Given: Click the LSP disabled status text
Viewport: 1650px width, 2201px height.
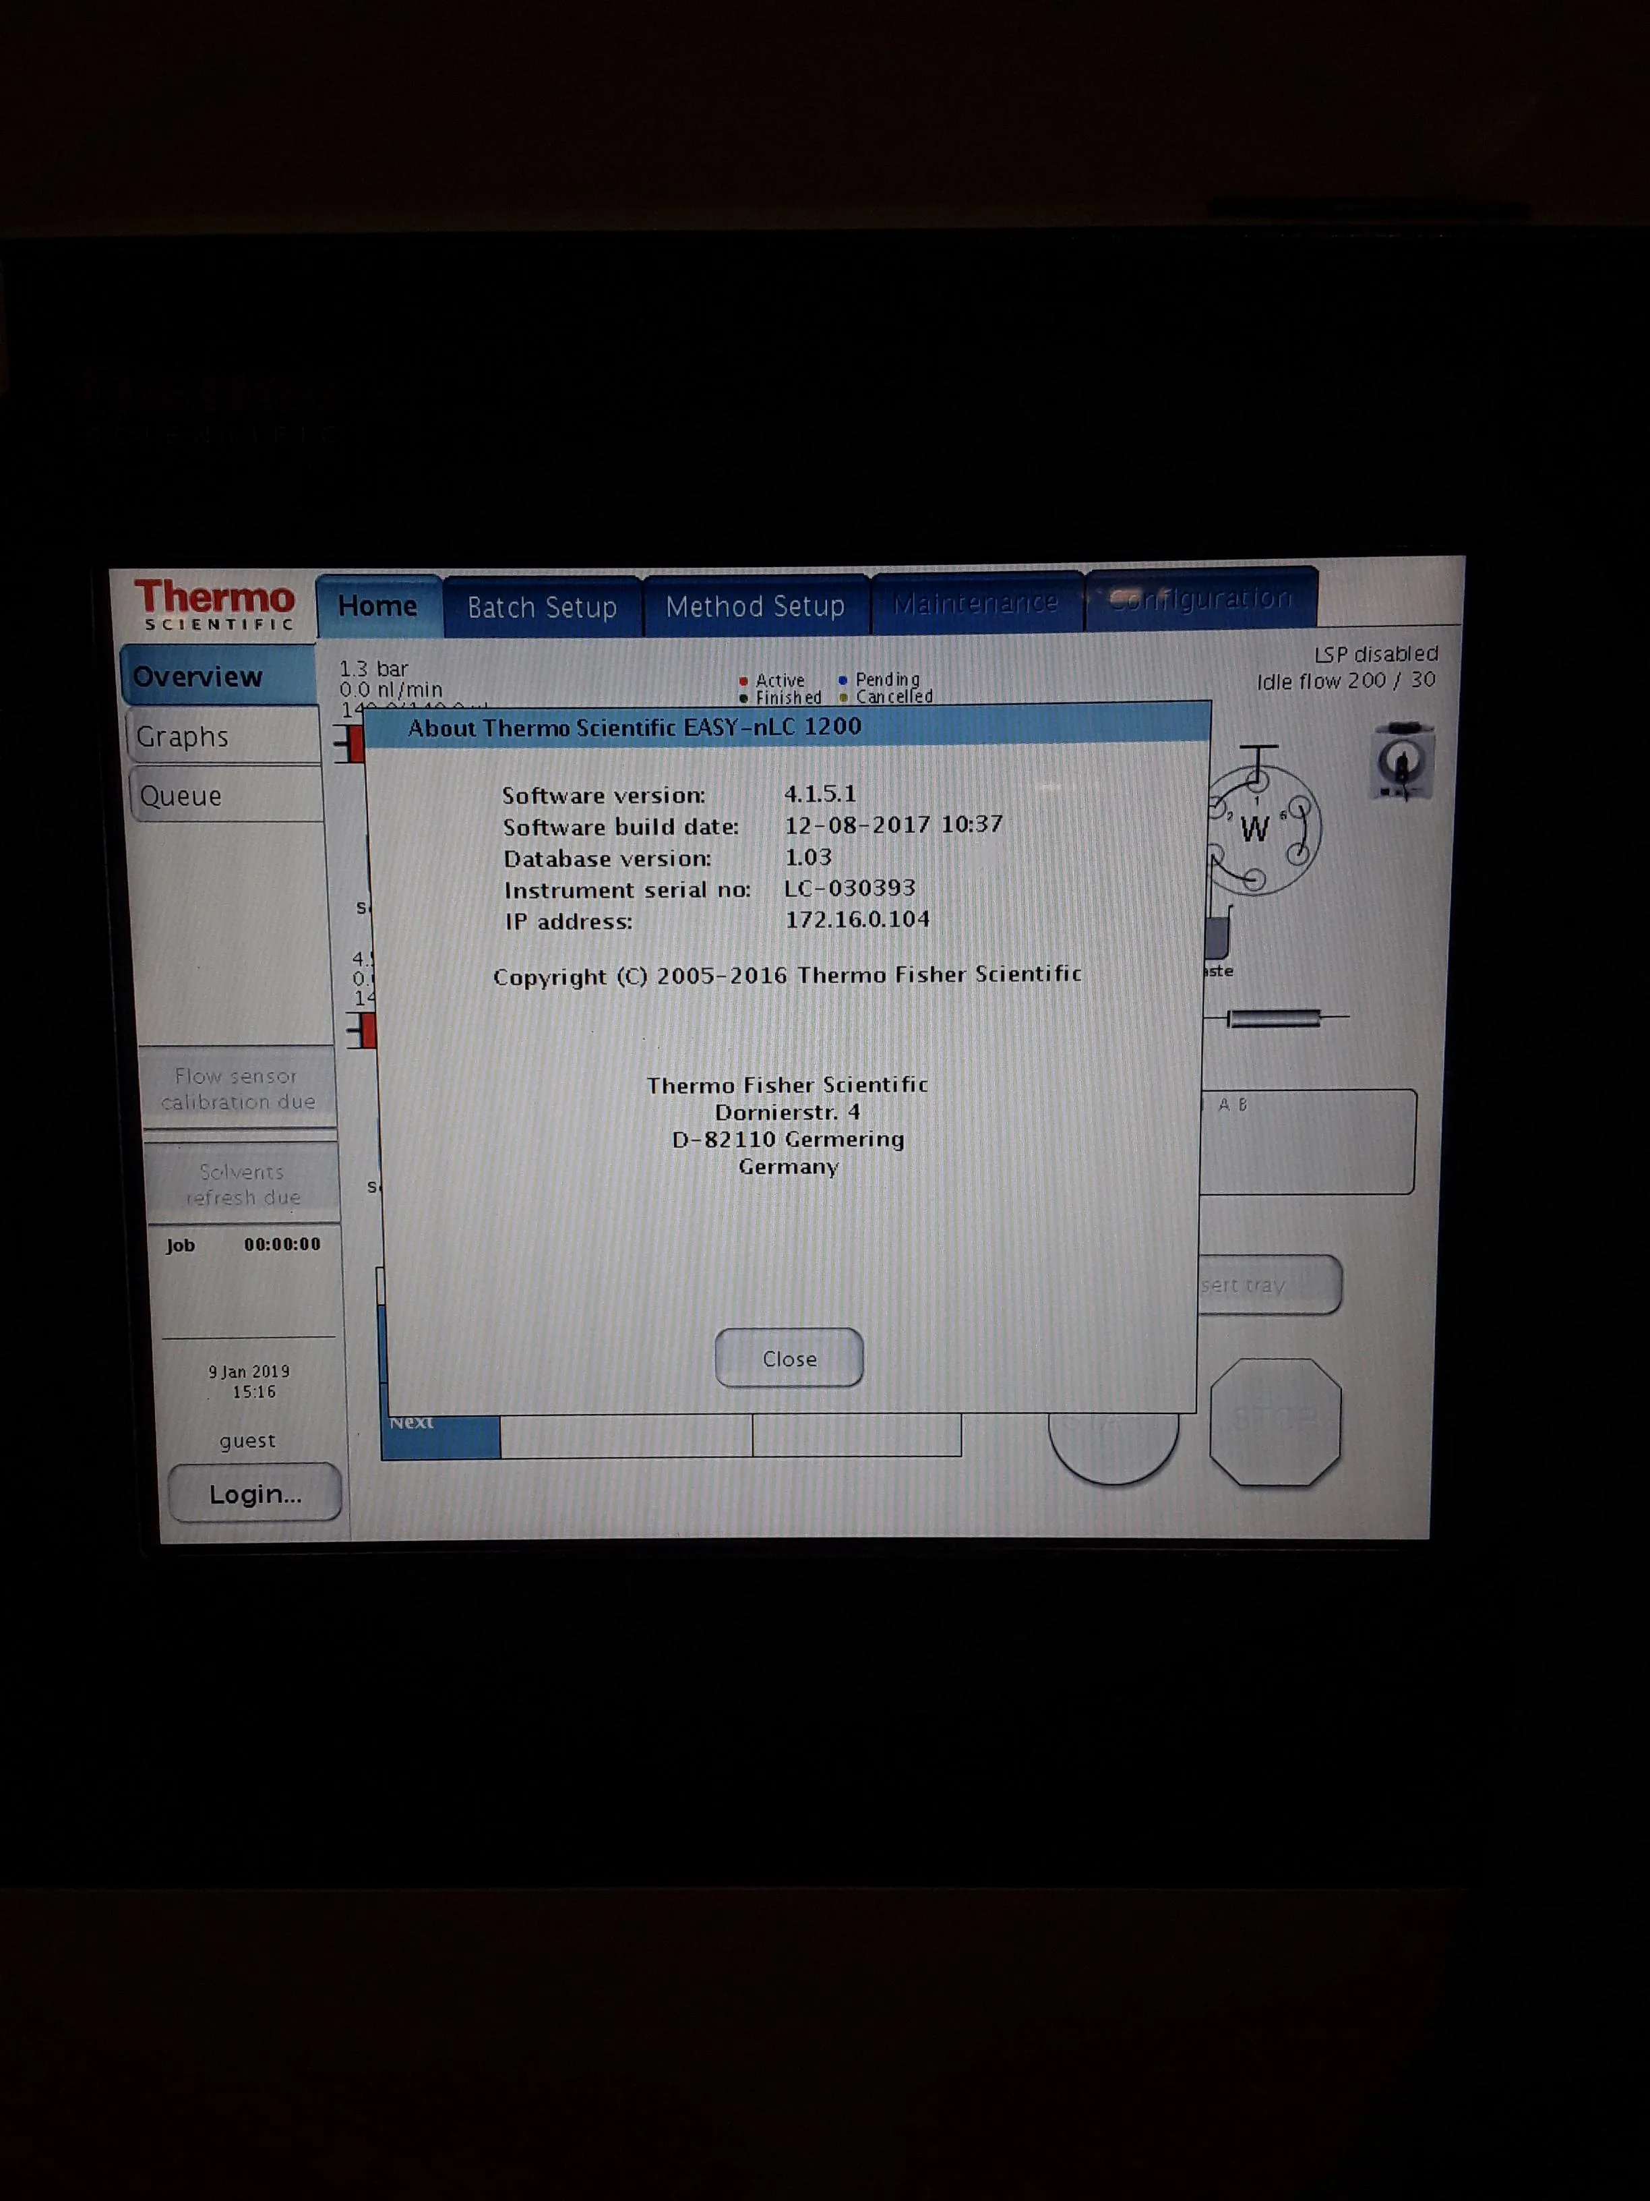Looking at the screenshot, I should pos(1376,653).
